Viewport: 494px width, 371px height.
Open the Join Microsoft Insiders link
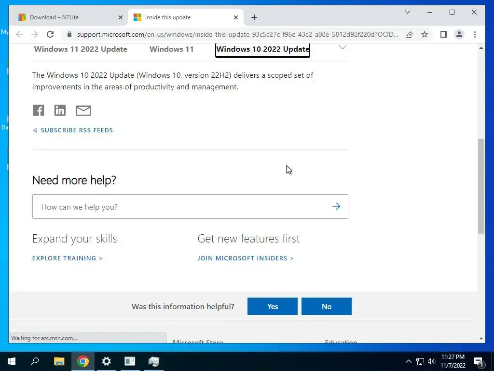246,258
